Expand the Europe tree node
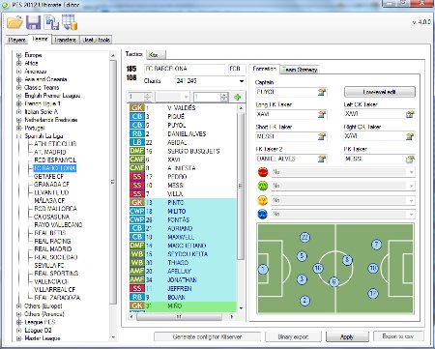Image resolution: width=435 pixels, height=349 pixels. tap(18, 55)
